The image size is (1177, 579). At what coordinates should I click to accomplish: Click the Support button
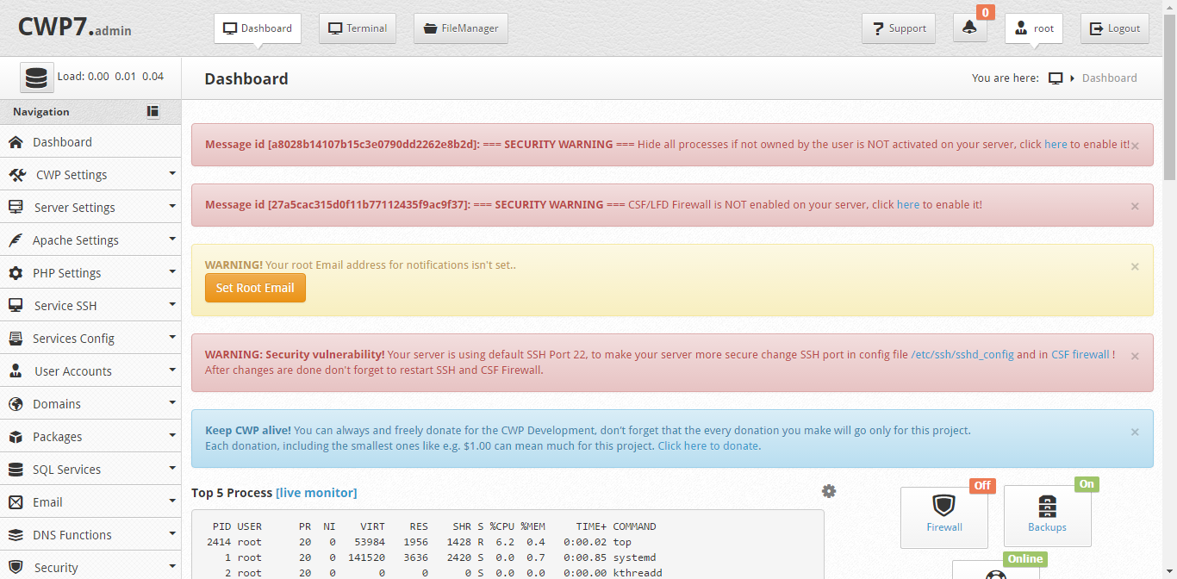(899, 28)
